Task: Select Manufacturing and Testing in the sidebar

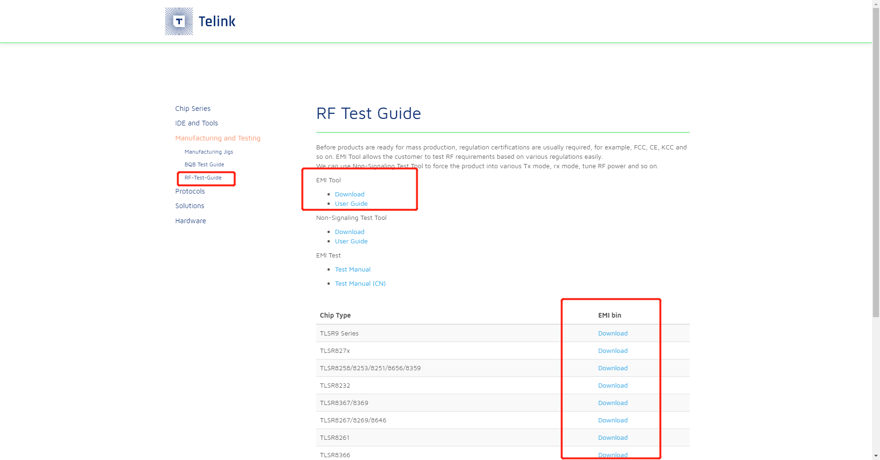Action: pyautogui.click(x=218, y=138)
